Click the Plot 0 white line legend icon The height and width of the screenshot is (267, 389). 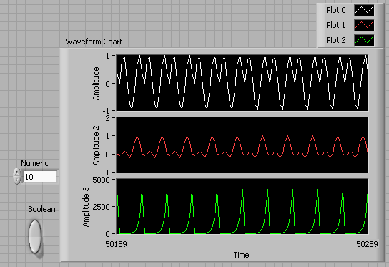tap(364, 10)
